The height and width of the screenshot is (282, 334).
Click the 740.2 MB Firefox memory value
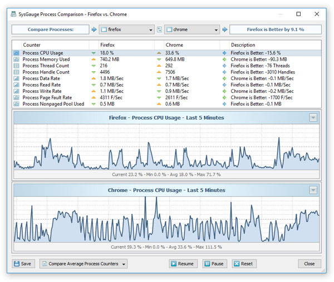tap(110, 59)
